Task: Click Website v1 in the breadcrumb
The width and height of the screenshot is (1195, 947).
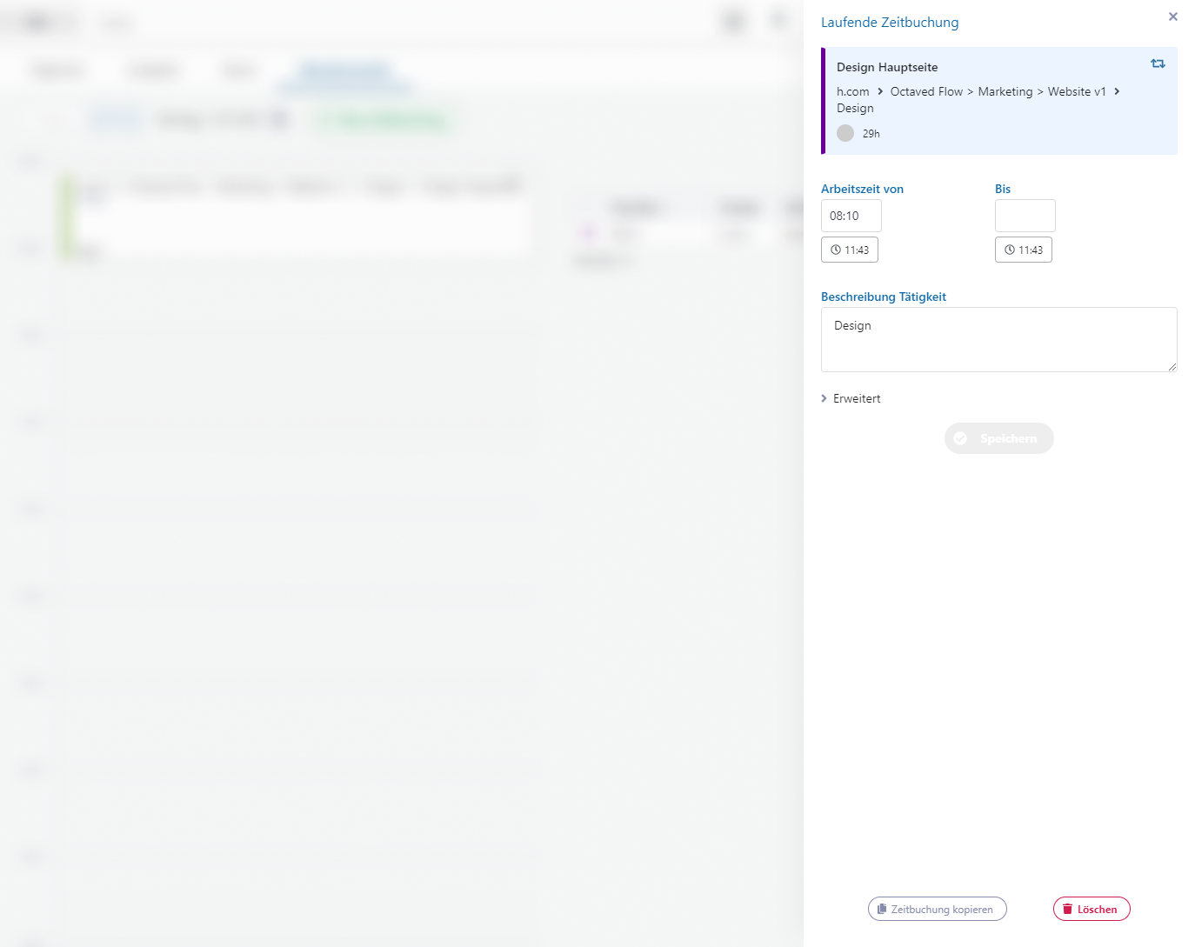Action: pos(1077,91)
